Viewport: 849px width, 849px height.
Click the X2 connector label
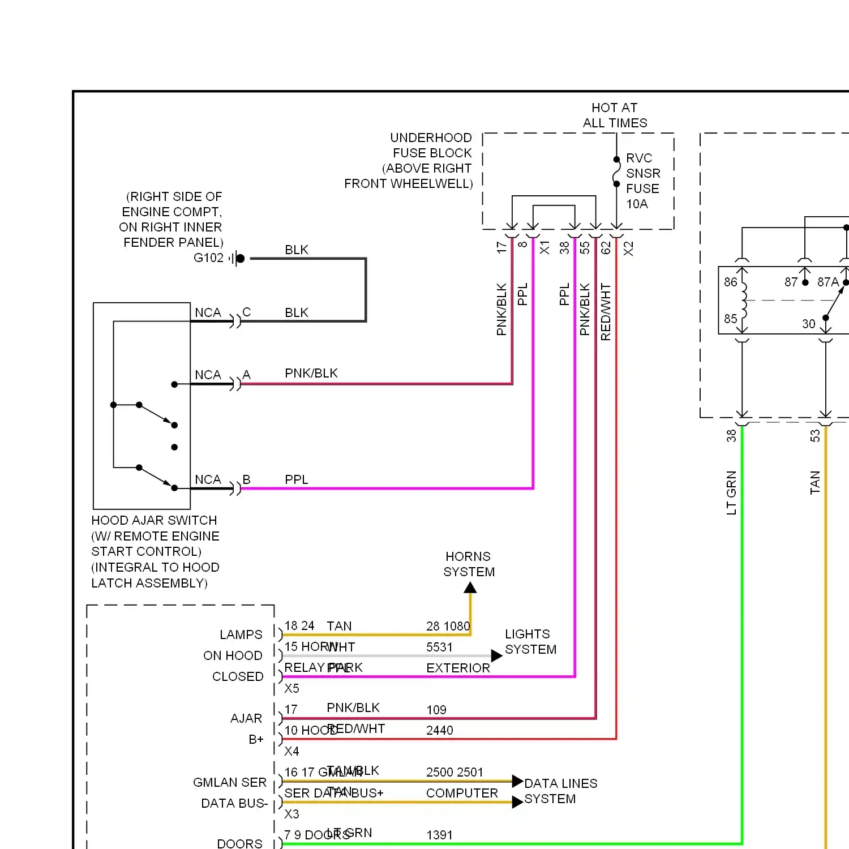tap(628, 248)
